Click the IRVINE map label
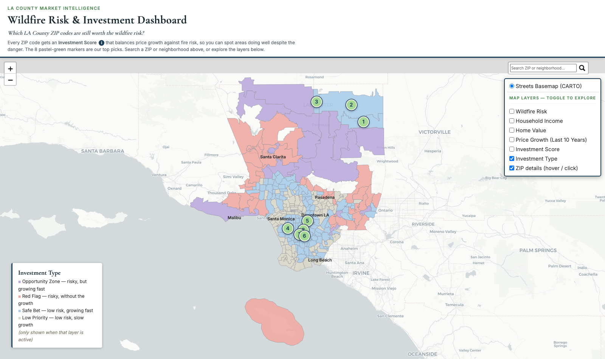 tap(361, 273)
